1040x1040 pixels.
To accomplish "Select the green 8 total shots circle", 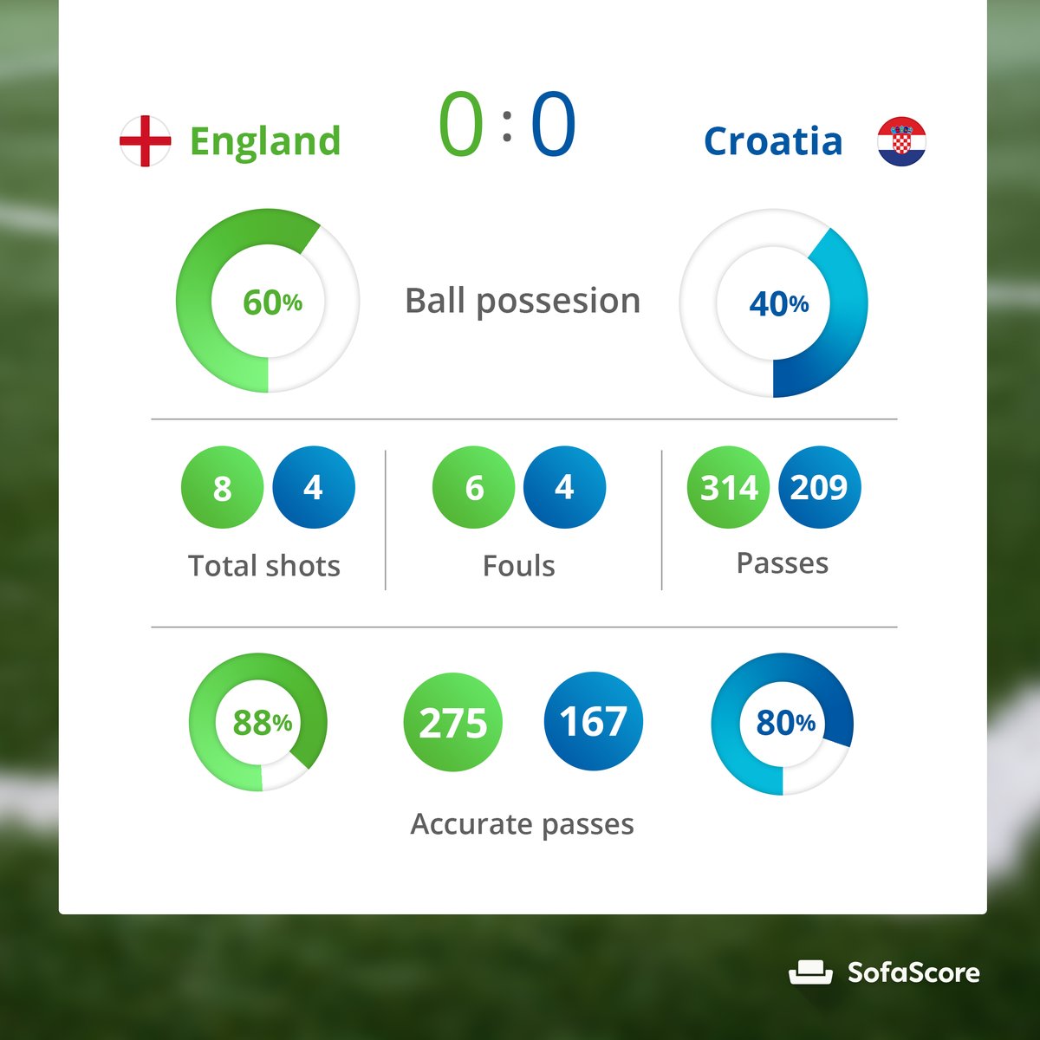I will point(222,488).
